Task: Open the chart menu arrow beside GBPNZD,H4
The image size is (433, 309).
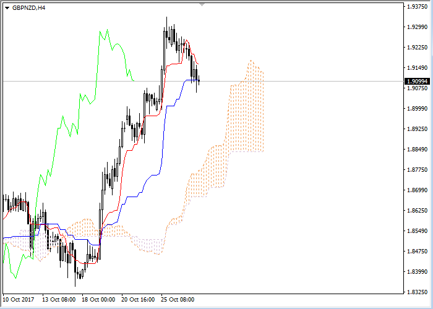Action: click(7, 8)
